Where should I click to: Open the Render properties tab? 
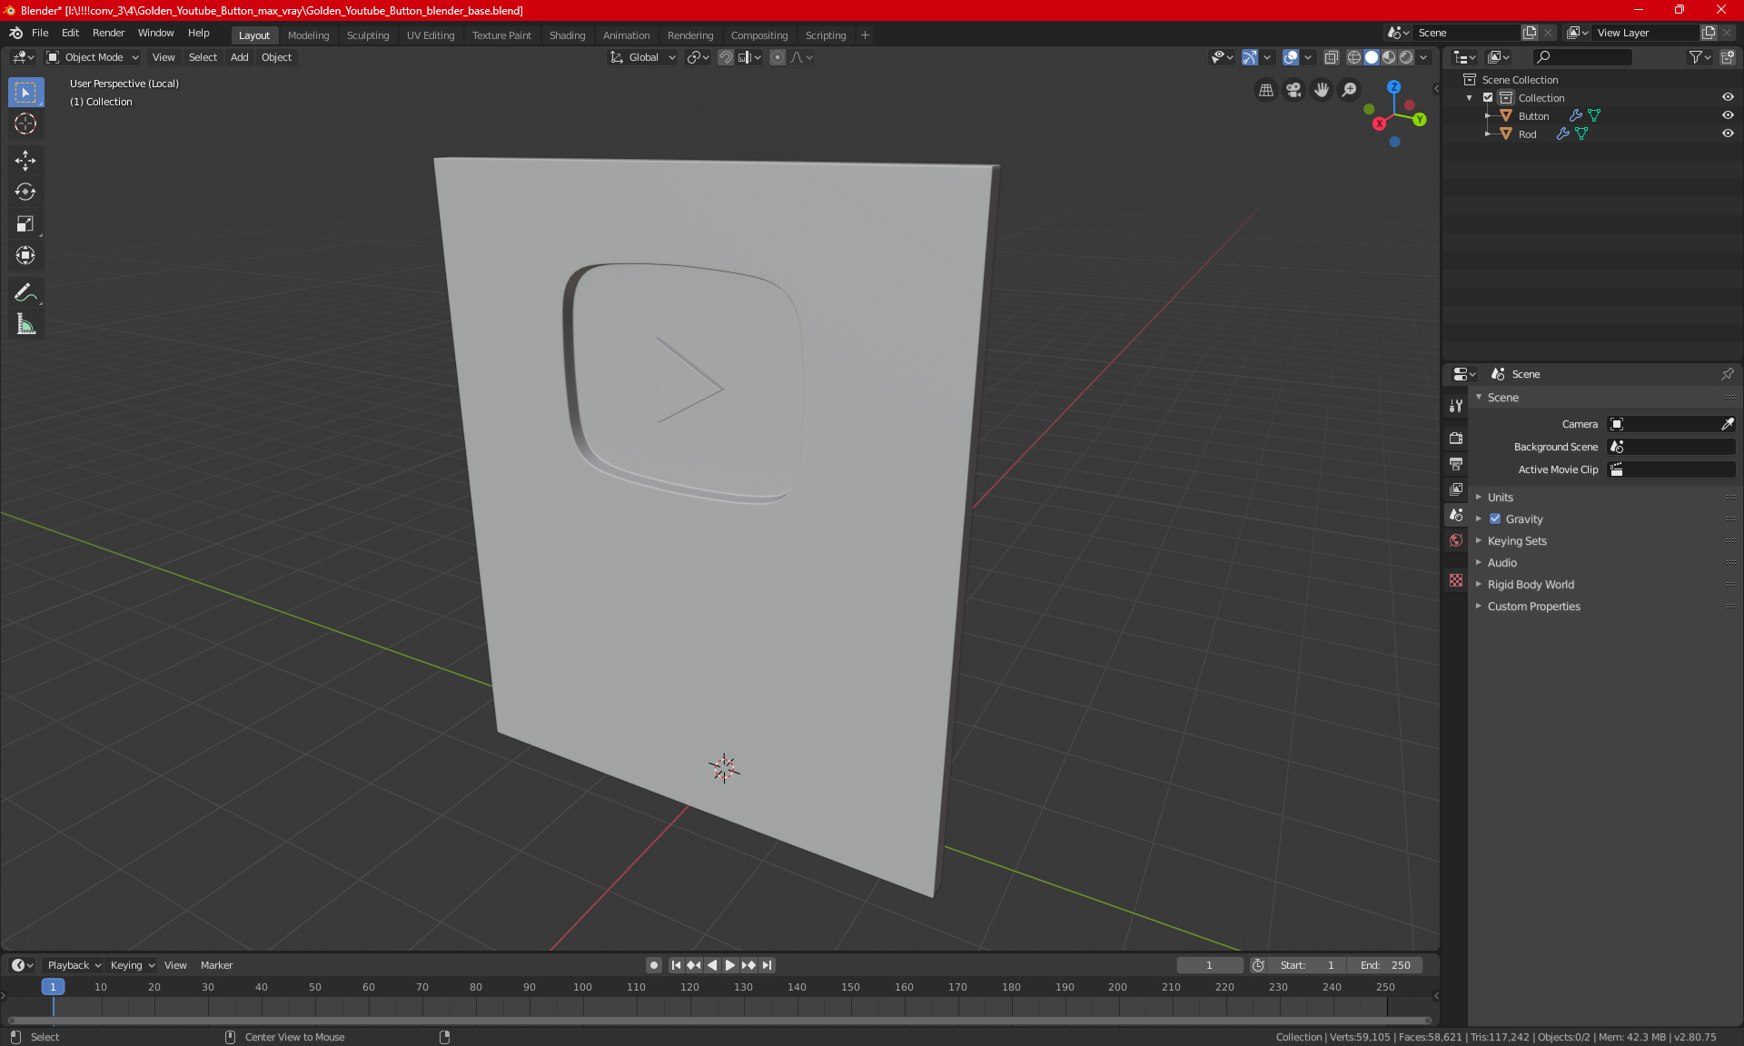tap(1456, 438)
